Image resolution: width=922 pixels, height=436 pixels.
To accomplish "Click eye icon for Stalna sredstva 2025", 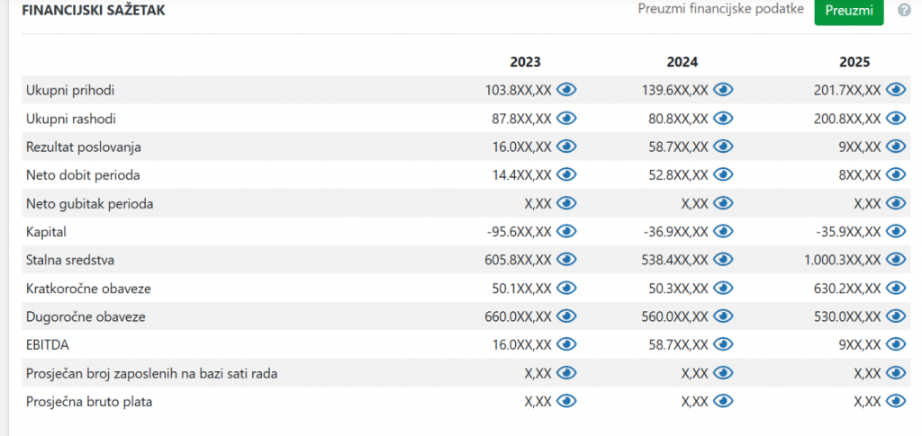I will tap(896, 260).
